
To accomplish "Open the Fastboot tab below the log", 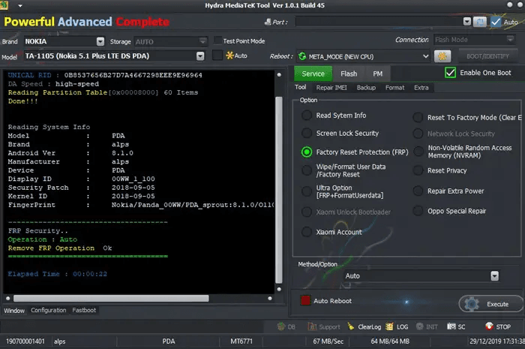I will [84, 310].
